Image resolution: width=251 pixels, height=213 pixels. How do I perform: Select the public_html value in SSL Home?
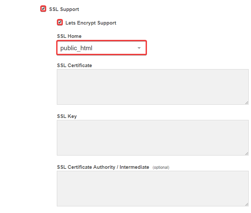pos(76,48)
